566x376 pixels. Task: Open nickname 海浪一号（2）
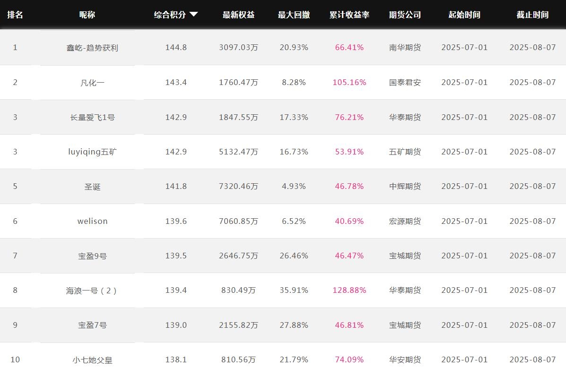tap(91, 291)
